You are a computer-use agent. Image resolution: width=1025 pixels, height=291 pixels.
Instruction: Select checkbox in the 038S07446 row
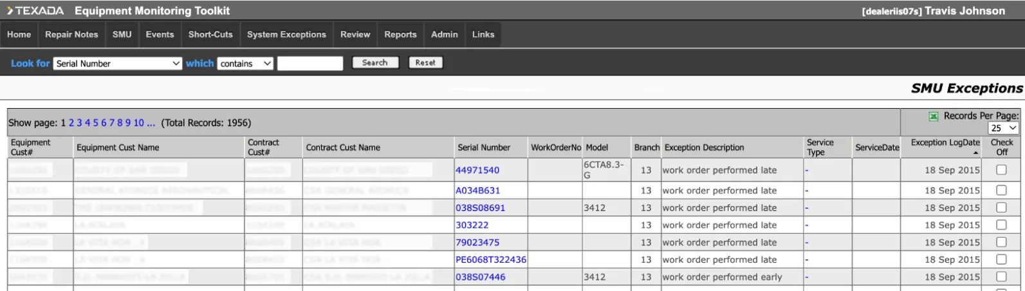[x=1001, y=277]
